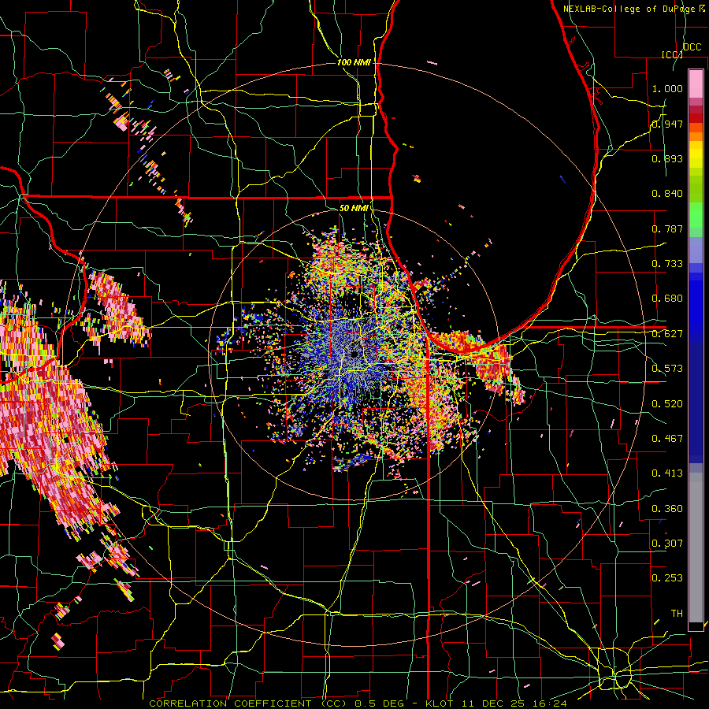Click the 0.520 legend value
This screenshot has height=709, width=709.
[667, 404]
